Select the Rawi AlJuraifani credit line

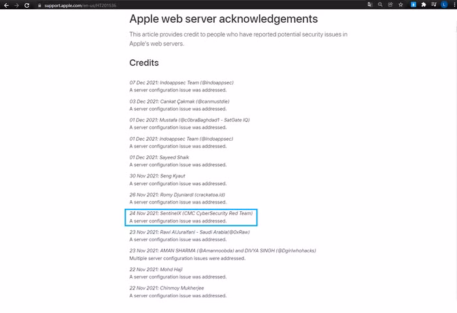[189, 232]
